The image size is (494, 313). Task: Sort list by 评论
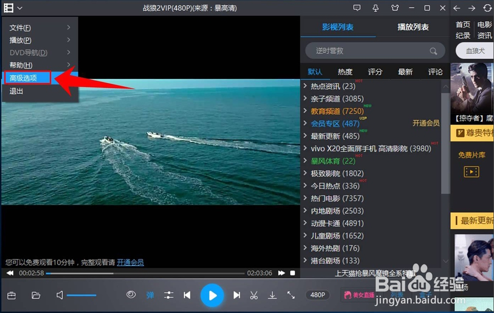pos(435,72)
